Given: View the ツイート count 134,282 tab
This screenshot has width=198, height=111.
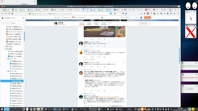Looking at the screenshot, I should 82,23.
